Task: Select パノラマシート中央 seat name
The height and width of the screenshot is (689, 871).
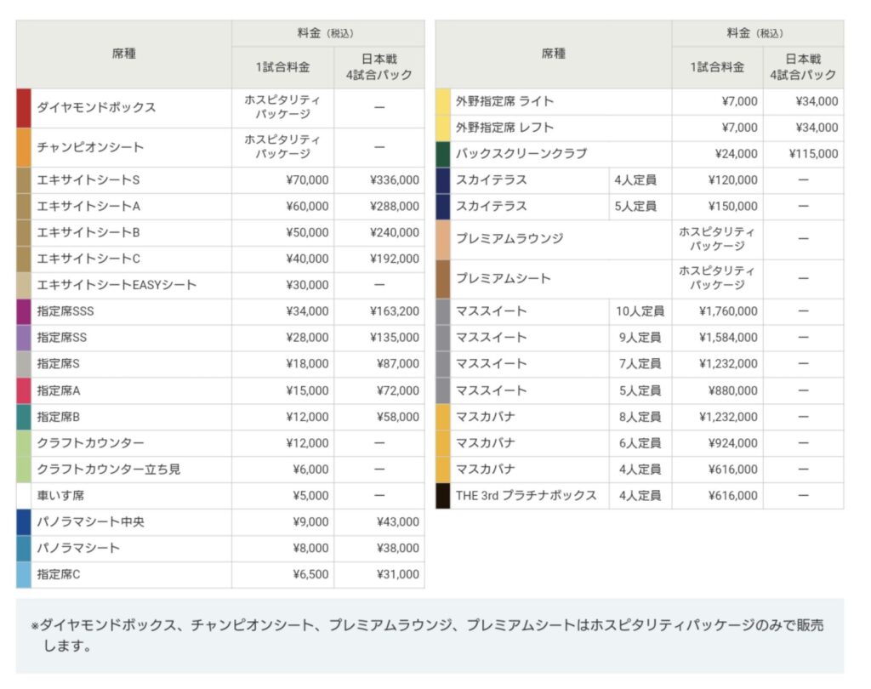Action: coord(90,522)
